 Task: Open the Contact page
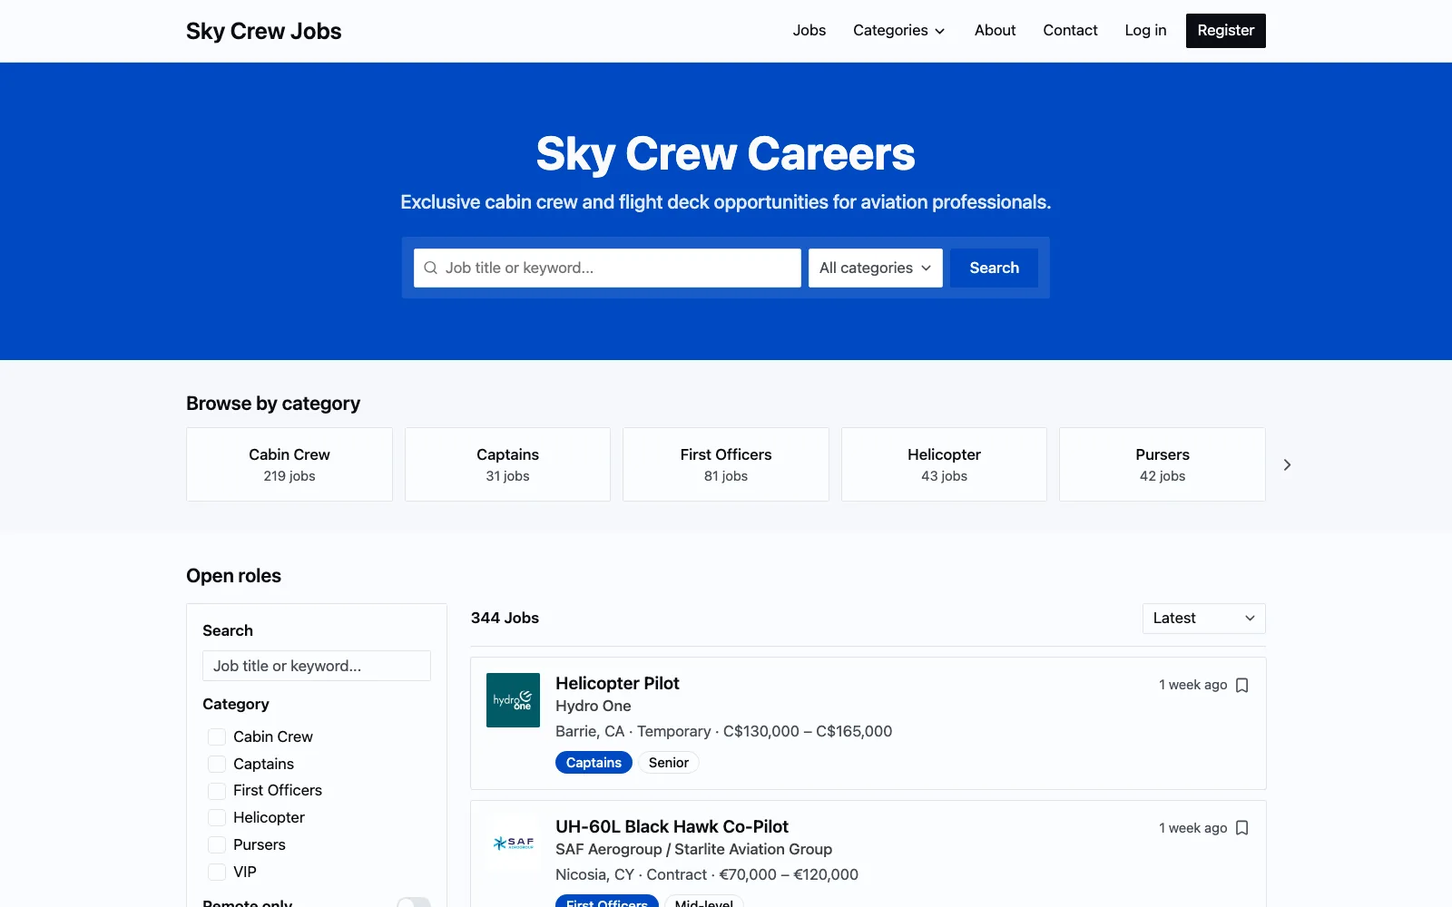click(1070, 31)
